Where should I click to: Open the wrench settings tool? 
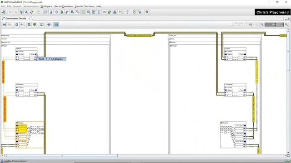click(26, 12)
